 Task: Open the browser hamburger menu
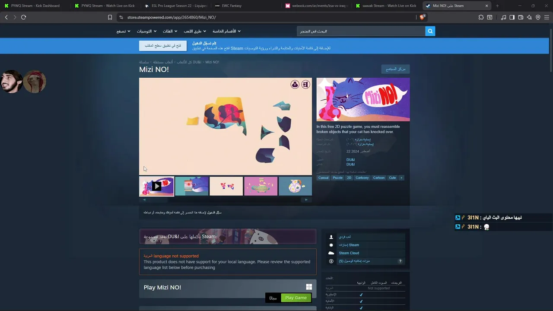[547, 17]
